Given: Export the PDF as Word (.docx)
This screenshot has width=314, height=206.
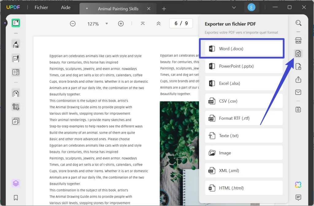Looking at the screenshot, I should point(242,48).
